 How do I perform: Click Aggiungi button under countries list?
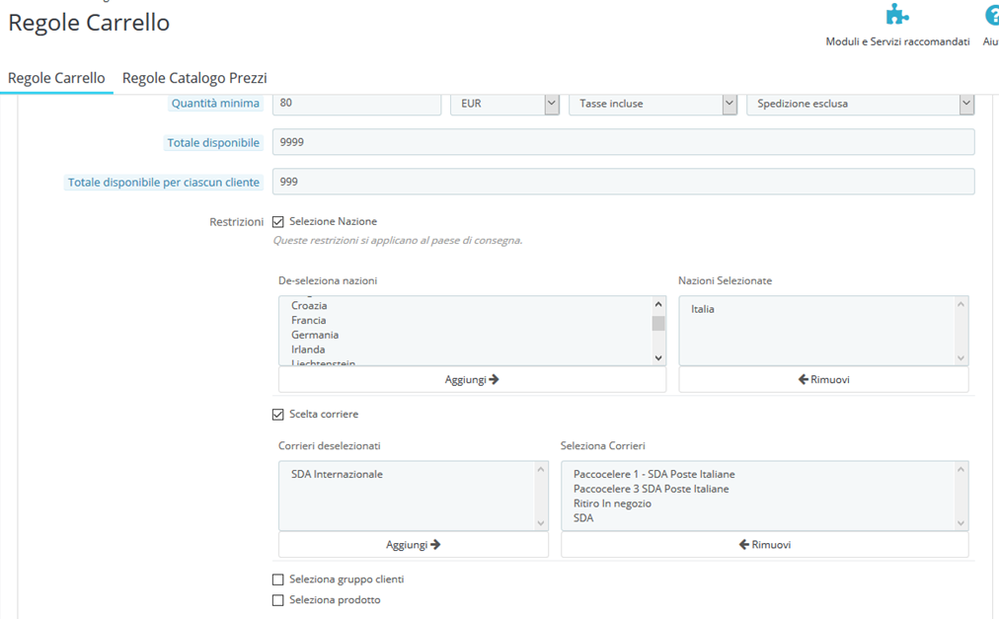tap(472, 379)
